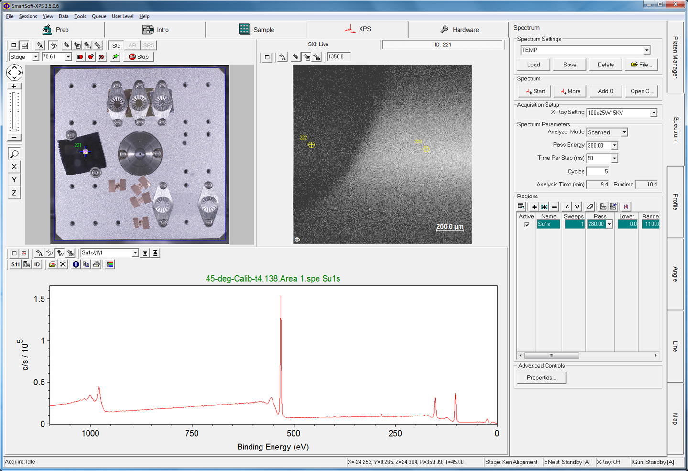Click the spectrum info icon
This screenshot has width=688, height=471.
click(76, 264)
